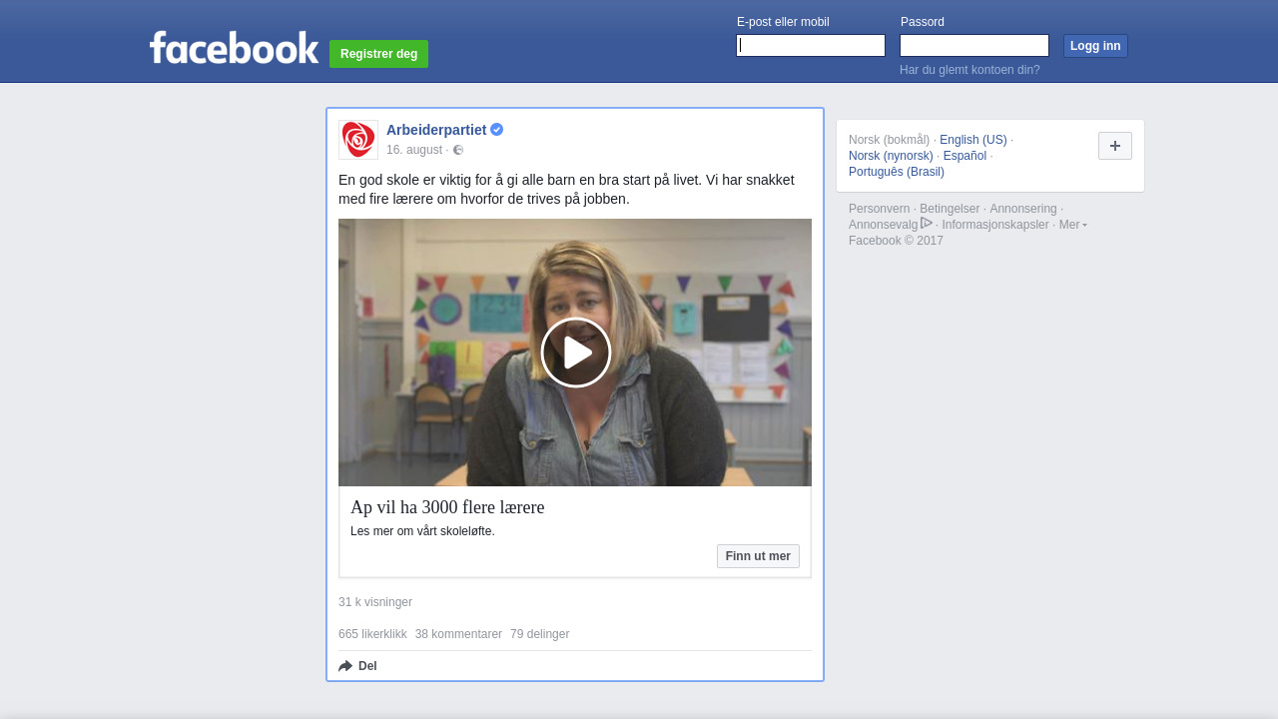Open Informasjonskapsler footer link
The height and width of the screenshot is (719, 1278).
995,225
